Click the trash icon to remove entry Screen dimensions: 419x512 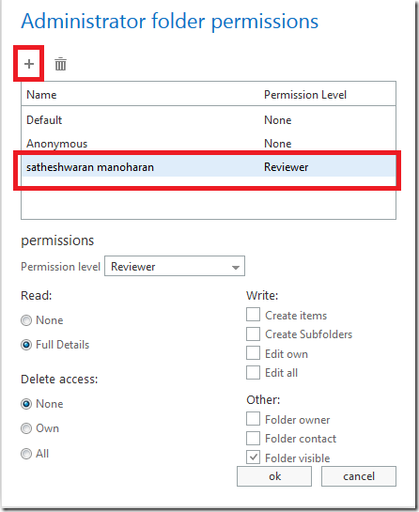click(x=60, y=64)
